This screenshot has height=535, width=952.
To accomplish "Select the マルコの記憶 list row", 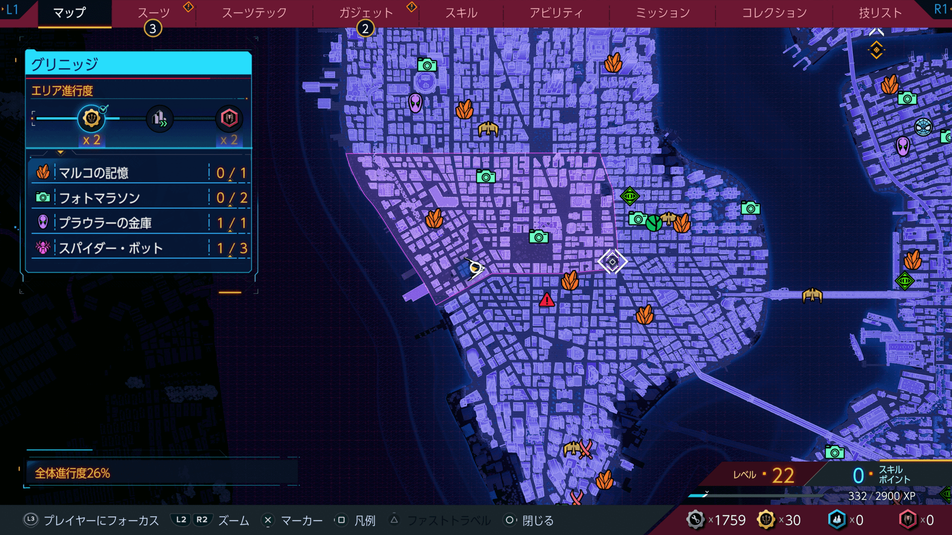I will coord(139,173).
